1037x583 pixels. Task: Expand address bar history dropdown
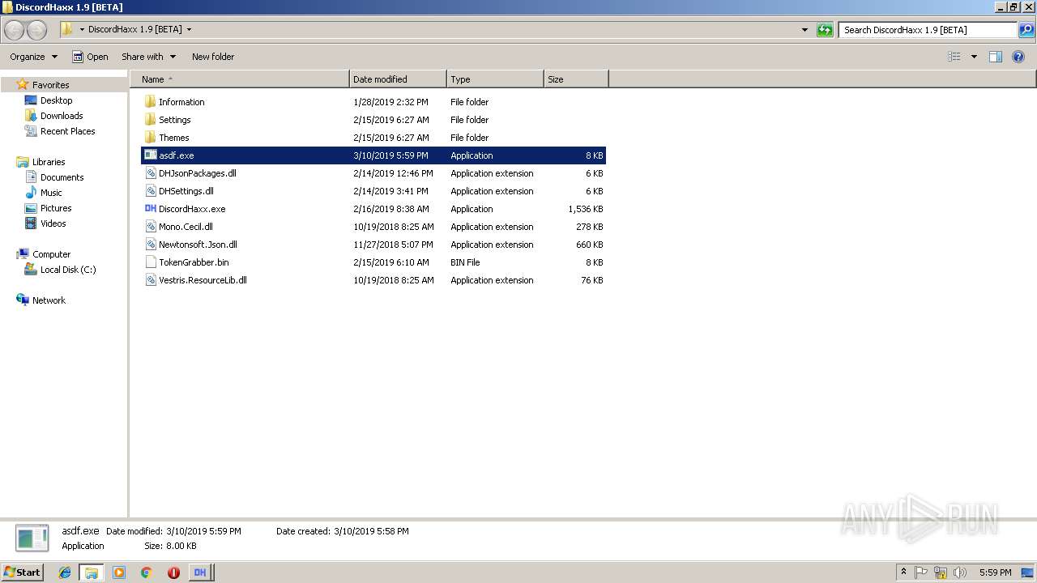click(804, 30)
